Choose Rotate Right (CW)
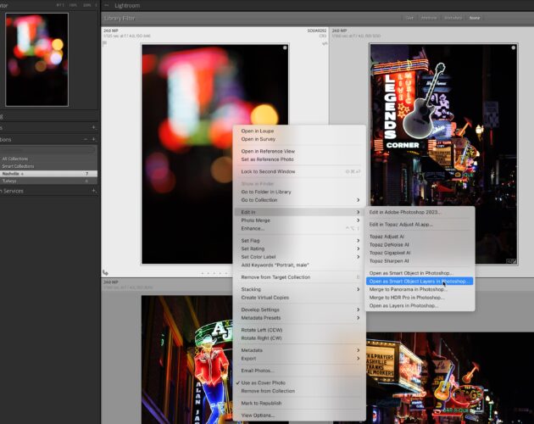The width and height of the screenshot is (534, 424). click(x=261, y=338)
